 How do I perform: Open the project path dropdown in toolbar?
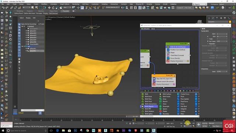click(185, 7)
